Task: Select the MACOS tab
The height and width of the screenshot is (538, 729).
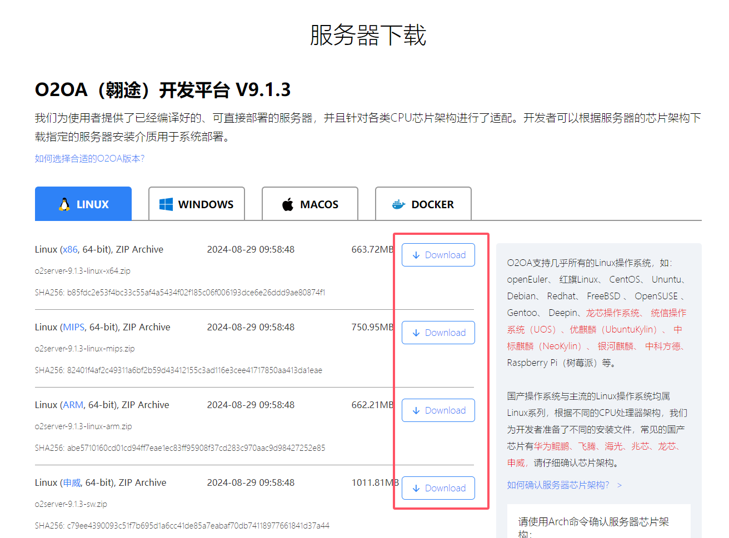Action: [x=310, y=204]
